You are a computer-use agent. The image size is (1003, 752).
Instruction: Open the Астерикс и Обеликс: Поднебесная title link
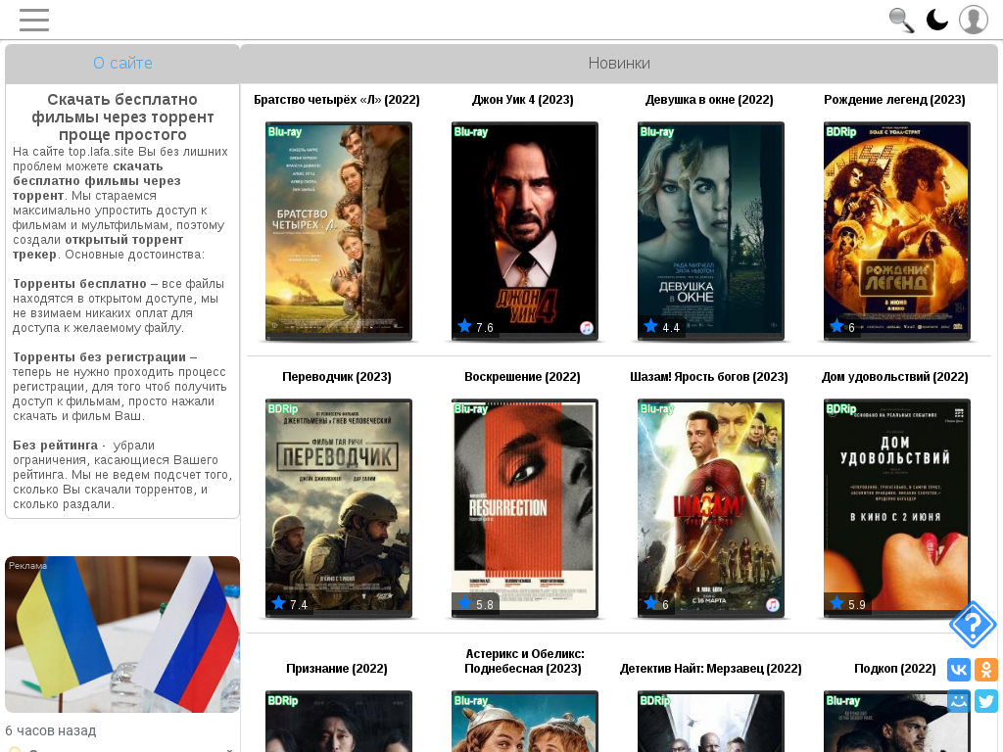(525, 661)
